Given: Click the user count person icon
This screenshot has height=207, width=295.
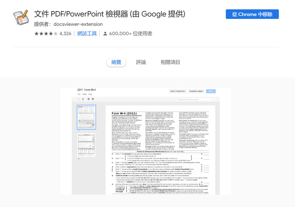Looking at the screenshot, I should pos(105,34).
